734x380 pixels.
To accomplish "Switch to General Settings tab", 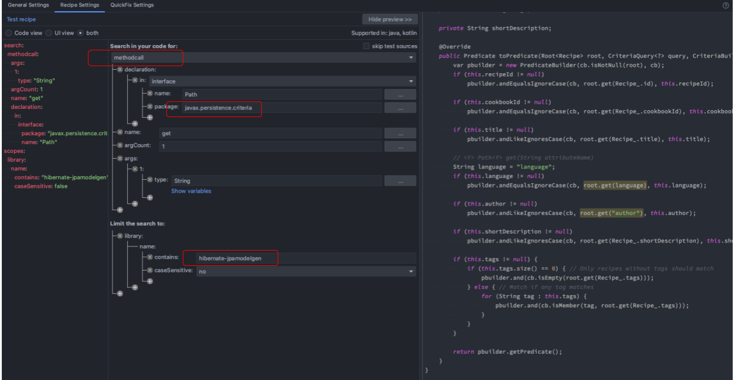I will tap(28, 5).
